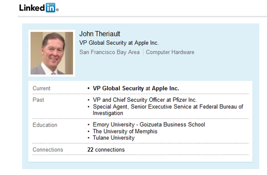The width and height of the screenshot is (267, 175).
Task: Open Special Agent at Federal Bureau entry
Action: pyautogui.click(x=168, y=110)
